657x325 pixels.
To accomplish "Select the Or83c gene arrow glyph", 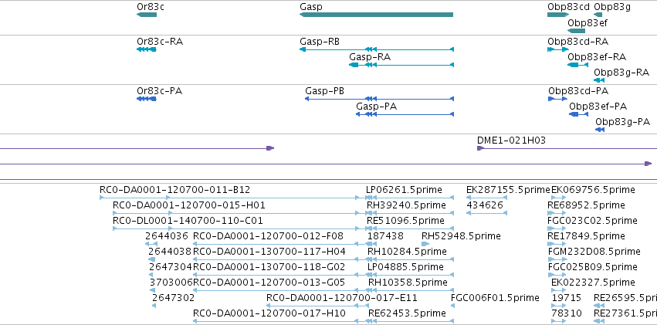I will [x=147, y=15].
